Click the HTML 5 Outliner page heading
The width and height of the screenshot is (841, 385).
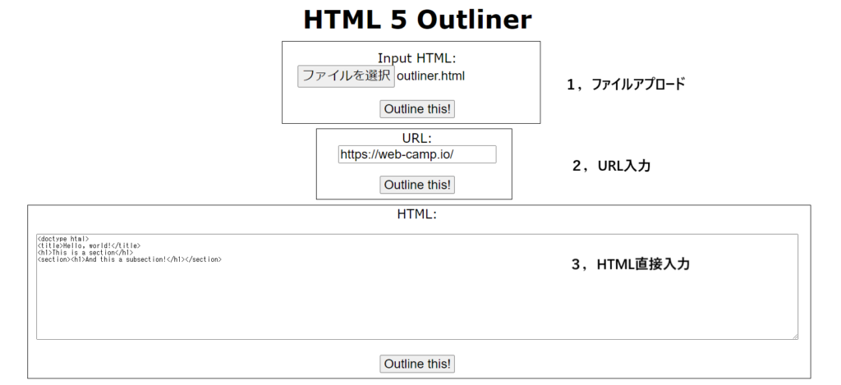tap(417, 20)
